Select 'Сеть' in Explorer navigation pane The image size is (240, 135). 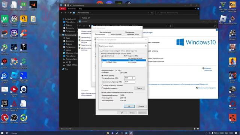[66, 69]
